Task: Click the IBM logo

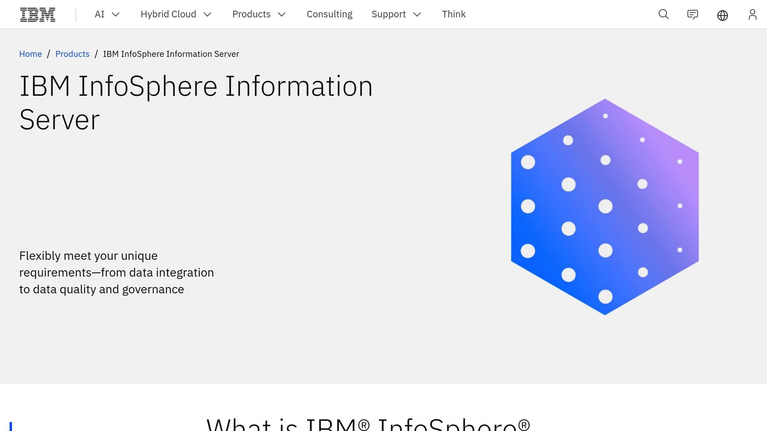Action: point(37,14)
